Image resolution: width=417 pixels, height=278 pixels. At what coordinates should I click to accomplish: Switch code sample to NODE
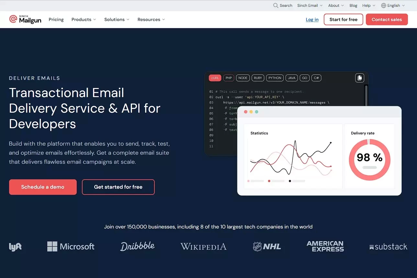pyautogui.click(x=242, y=78)
